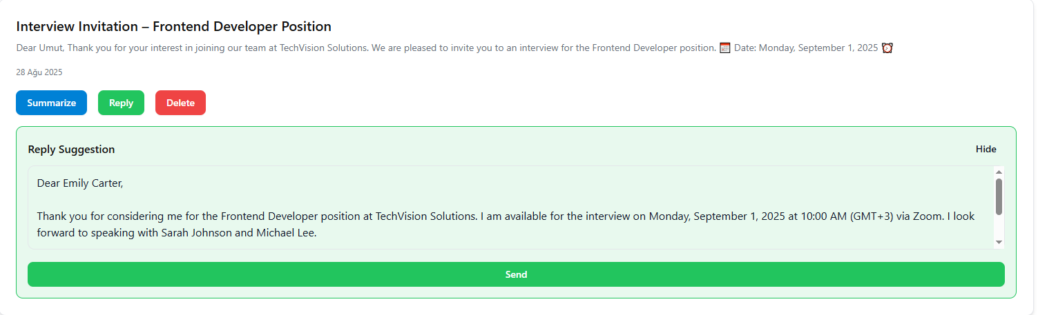Click the reply box scrollbar thumb
Viewport: 1038px width, 315px height.
(999, 196)
